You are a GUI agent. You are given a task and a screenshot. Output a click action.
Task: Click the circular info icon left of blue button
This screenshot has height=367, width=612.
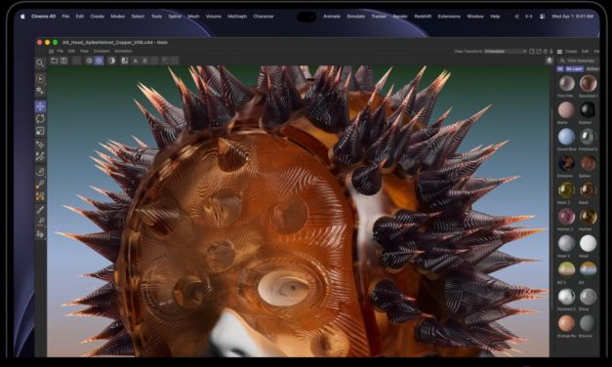click(x=90, y=61)
